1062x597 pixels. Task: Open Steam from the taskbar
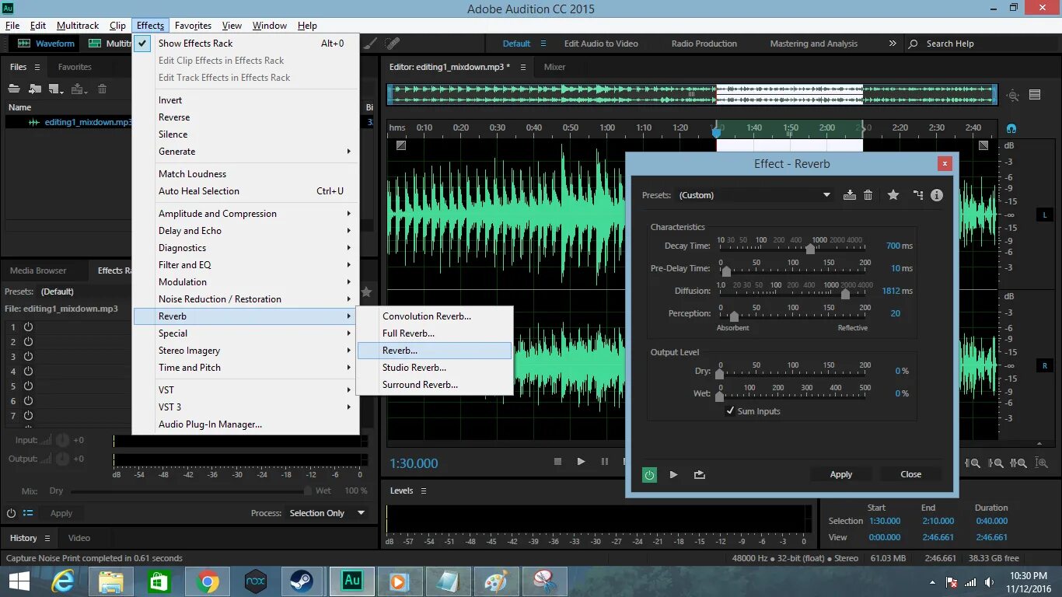pos(302,581)
